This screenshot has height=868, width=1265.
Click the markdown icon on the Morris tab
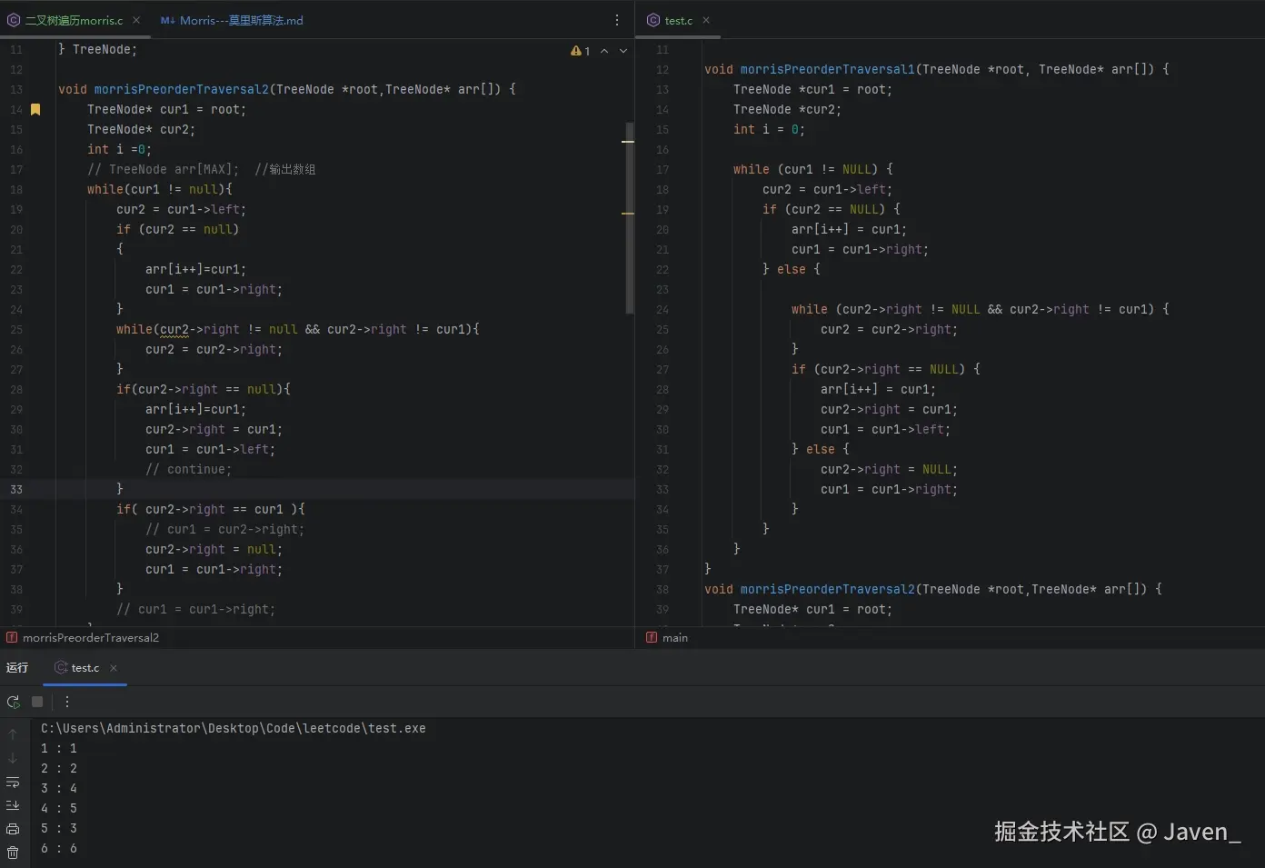[x=167, y=20]
